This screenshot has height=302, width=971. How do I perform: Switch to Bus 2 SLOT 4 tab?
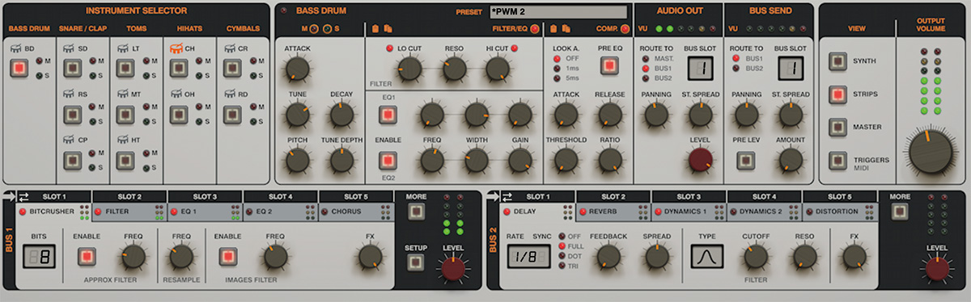tap(764, 197)
